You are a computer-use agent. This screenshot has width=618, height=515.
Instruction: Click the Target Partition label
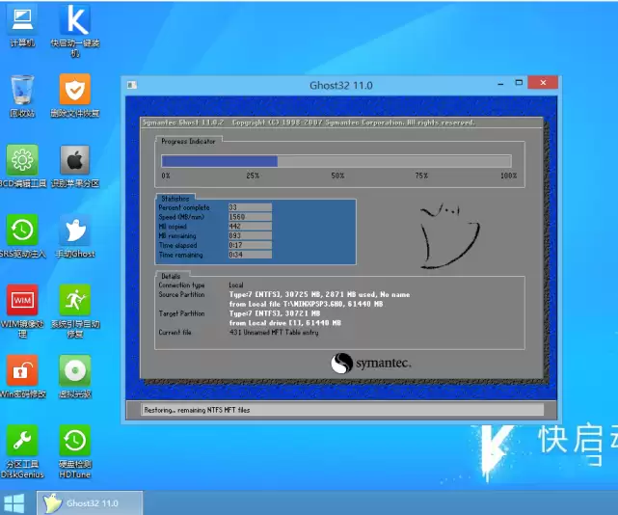tap(181, 313)
